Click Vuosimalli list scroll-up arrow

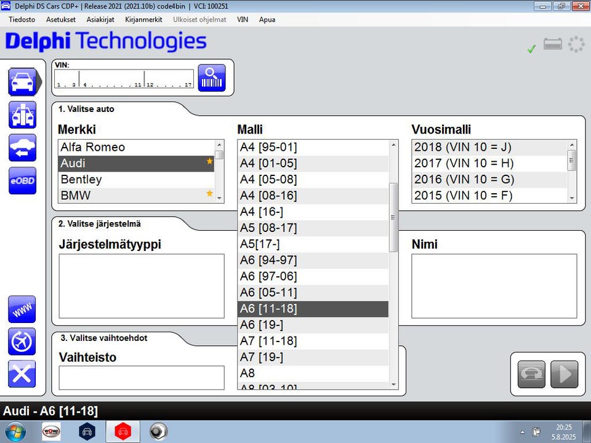pos(572,145)
